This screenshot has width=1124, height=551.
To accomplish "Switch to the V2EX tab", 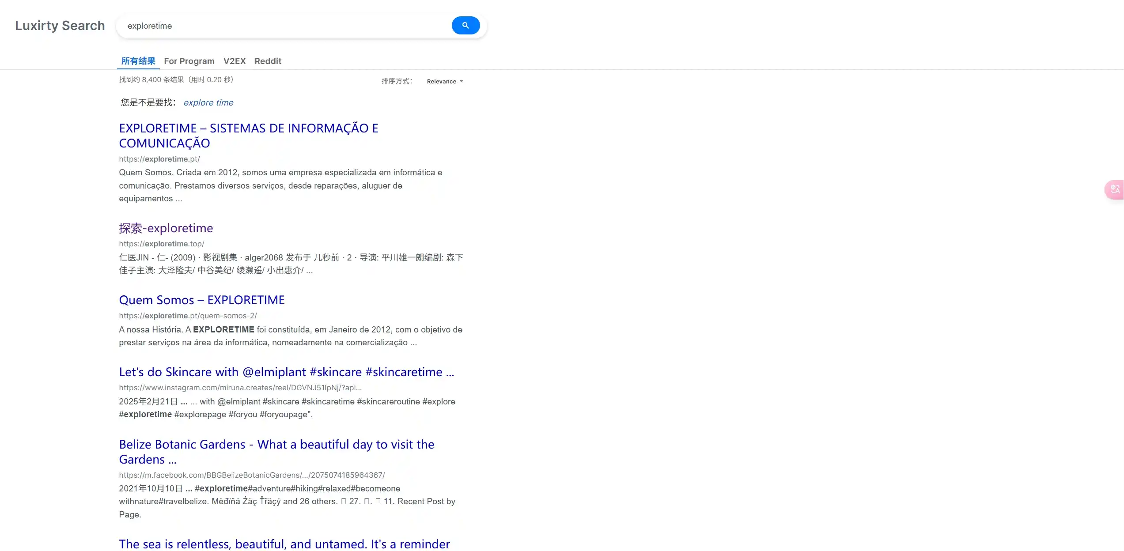I will click(x=234, y=61).
